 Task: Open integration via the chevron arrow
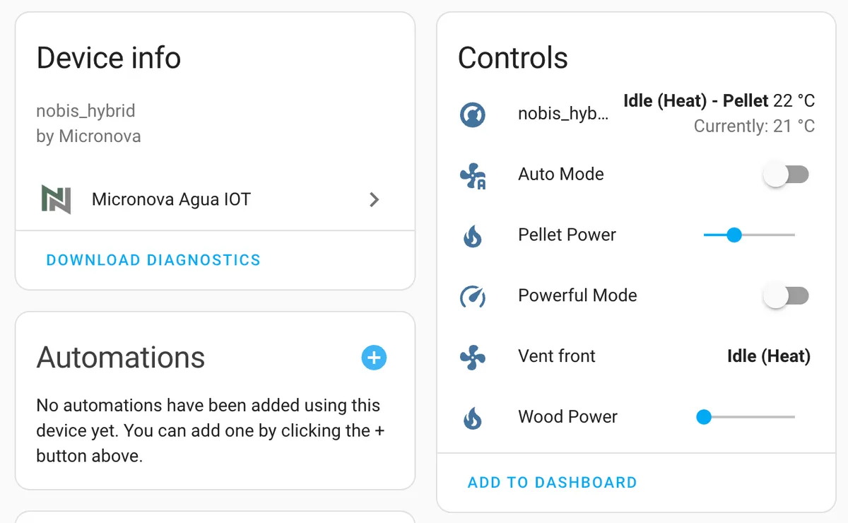375,200
